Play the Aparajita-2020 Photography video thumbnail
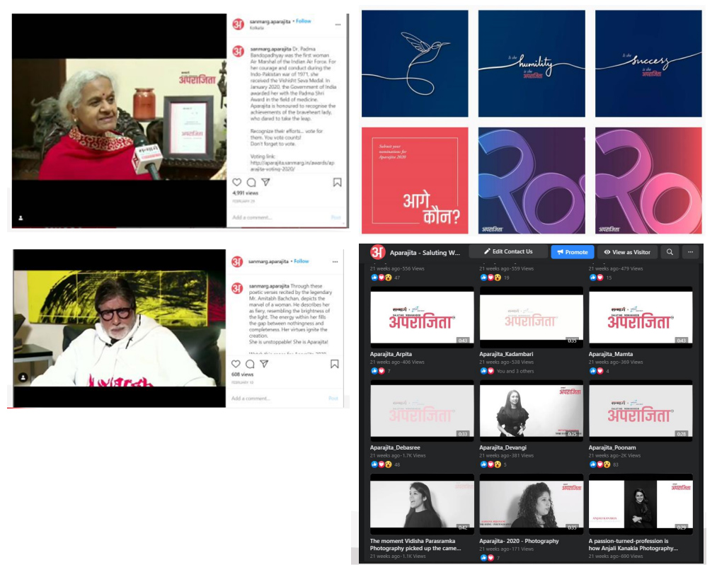 point(532,503)
